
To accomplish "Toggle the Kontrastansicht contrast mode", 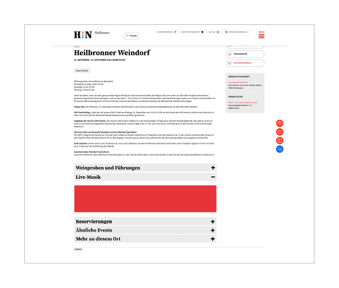I will tap(203, 31).
